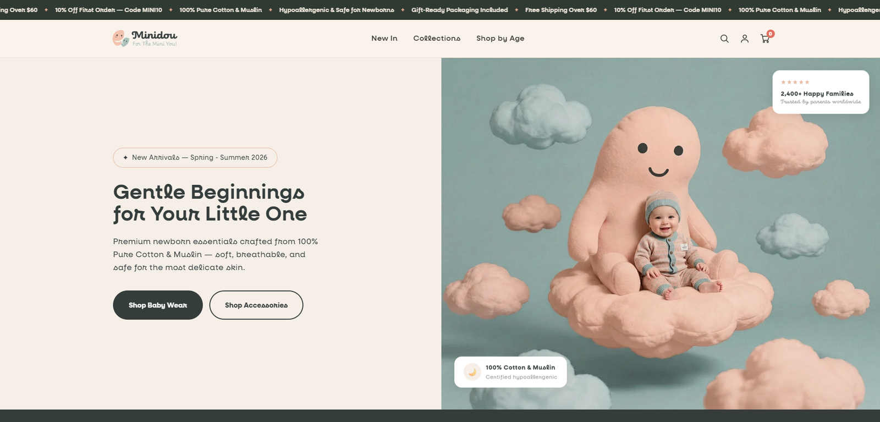Open the New In menu

pyautogui.click(x=384, y=39)
